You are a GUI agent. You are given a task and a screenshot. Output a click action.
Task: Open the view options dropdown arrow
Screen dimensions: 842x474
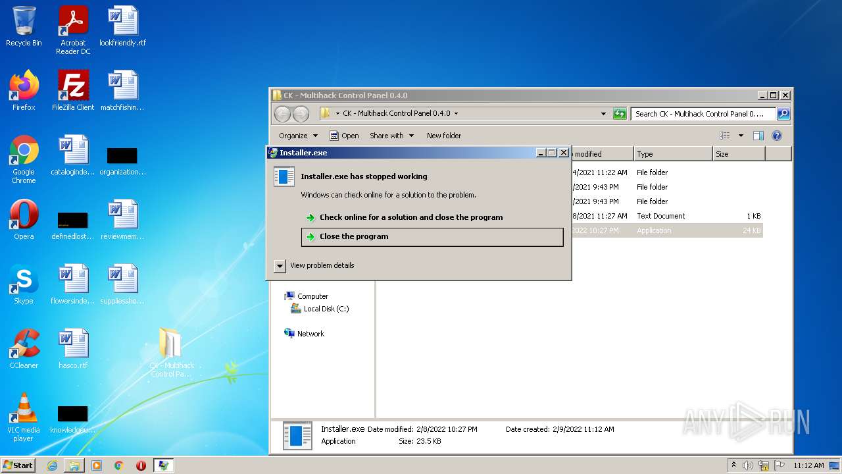coord(741,136)
